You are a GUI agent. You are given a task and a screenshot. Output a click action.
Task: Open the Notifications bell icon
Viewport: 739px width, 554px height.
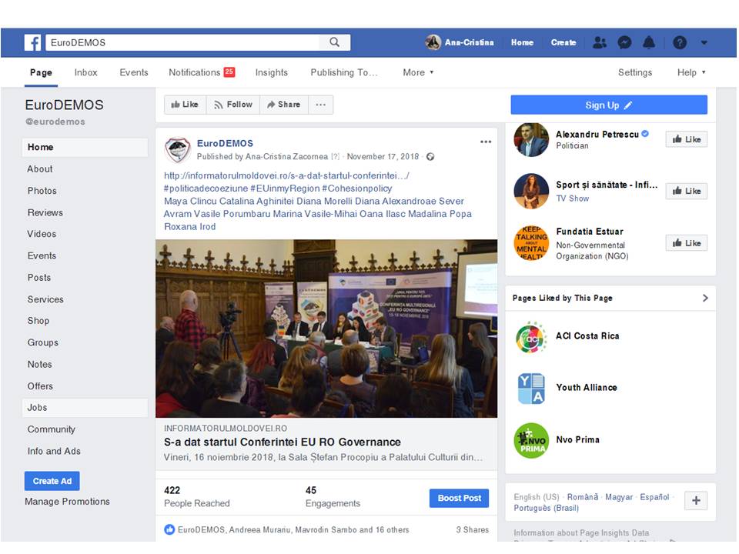(x=649, y=43)
